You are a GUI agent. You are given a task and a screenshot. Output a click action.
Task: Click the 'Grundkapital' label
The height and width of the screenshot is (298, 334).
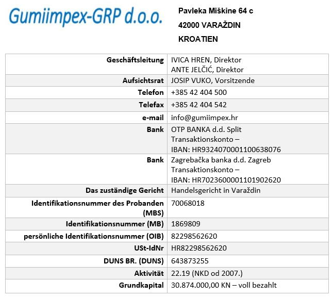click(141, 285)
